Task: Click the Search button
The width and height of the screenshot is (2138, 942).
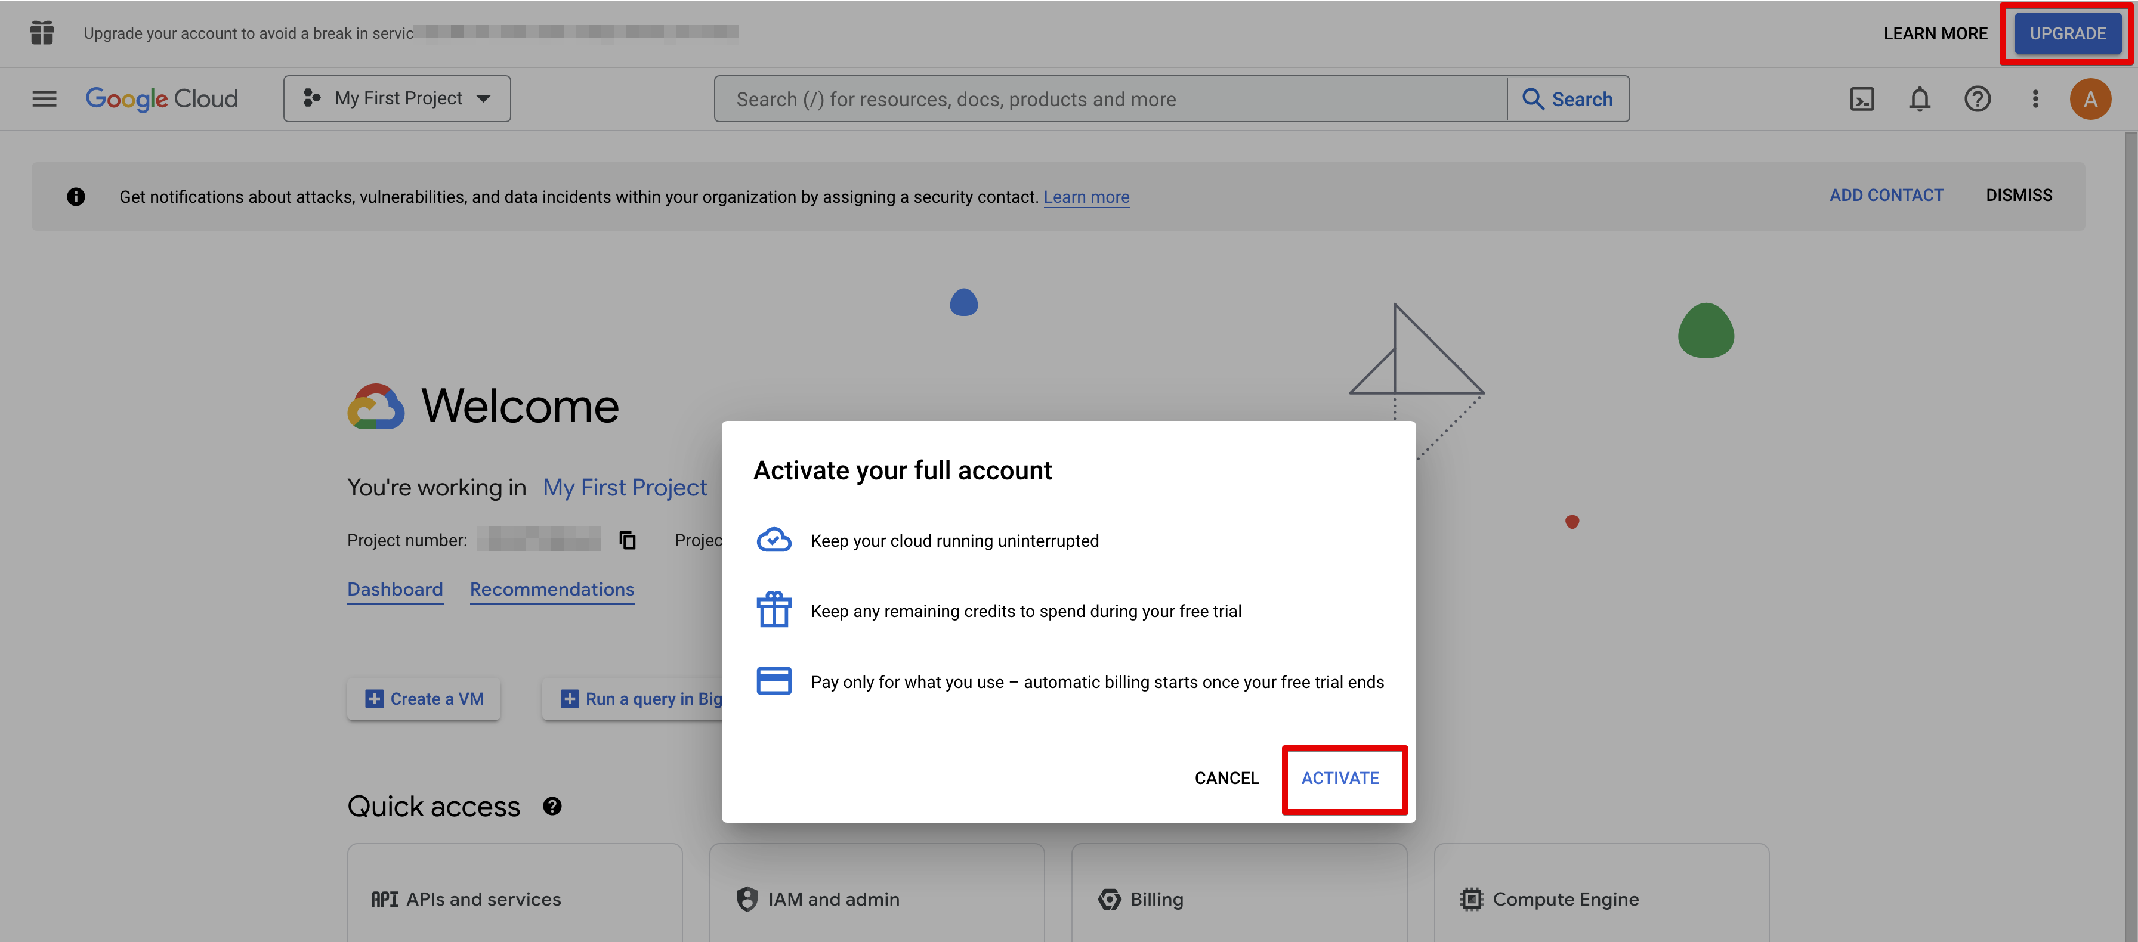Action: (1568, 99)
